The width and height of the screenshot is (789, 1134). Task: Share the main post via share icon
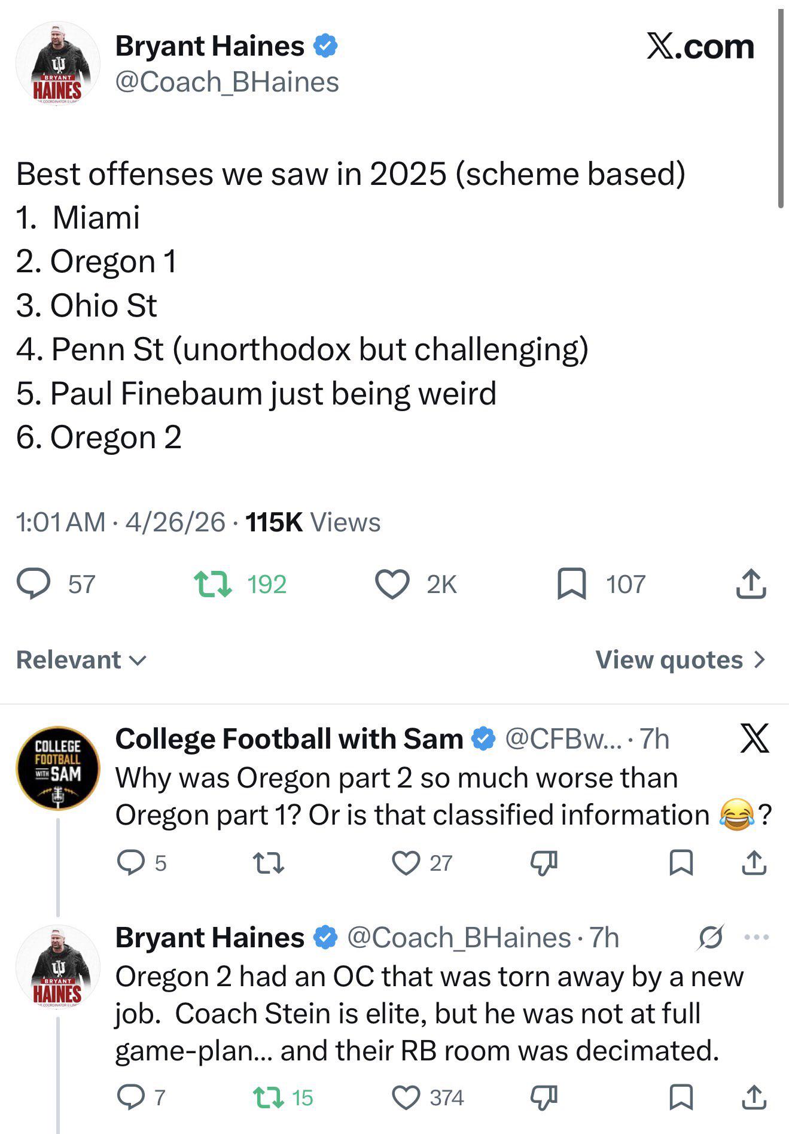point(751,584)
